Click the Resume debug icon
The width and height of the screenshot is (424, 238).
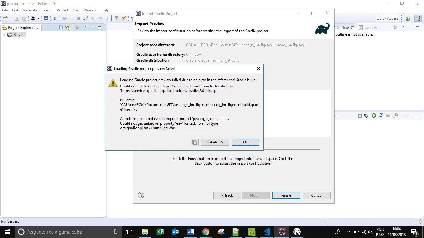(64, 19)
